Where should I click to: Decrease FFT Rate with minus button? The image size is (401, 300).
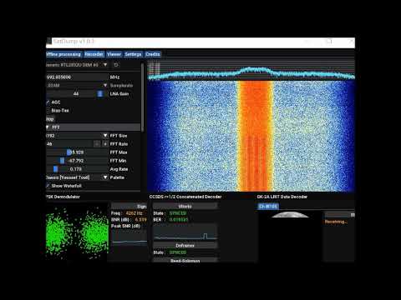[97, 144]
